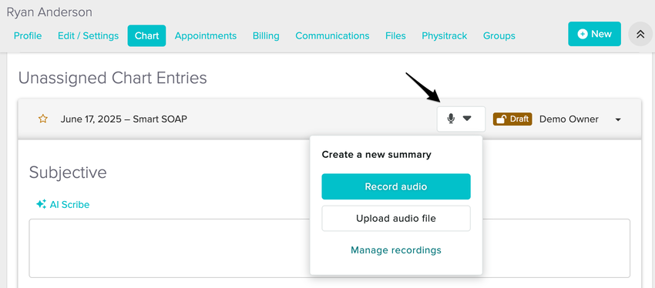The height and width of the screenshot is (288, 655).
Task: Click Upload audio file button
Action: 396,218
